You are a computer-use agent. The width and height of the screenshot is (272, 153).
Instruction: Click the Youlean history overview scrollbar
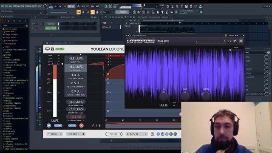coord(143,125)
